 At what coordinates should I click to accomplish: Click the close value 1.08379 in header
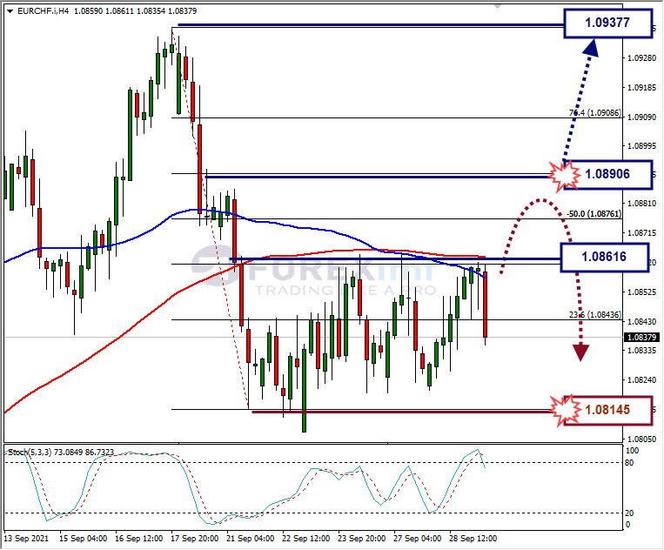coord(182,11)
